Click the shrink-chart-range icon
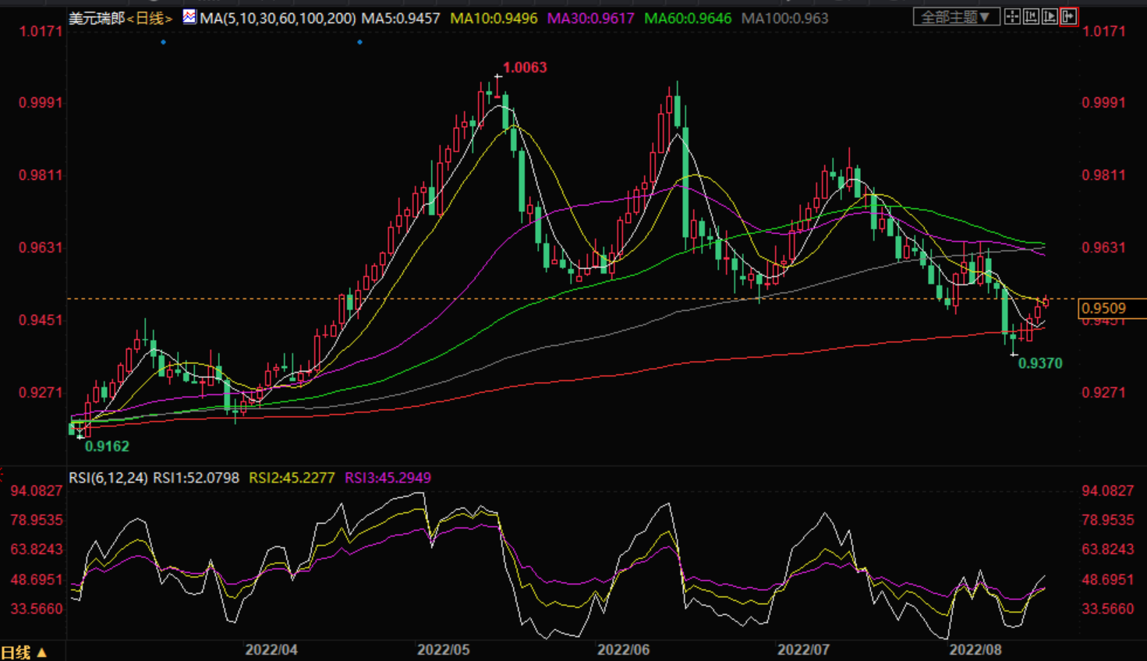 coord(1031,16)
